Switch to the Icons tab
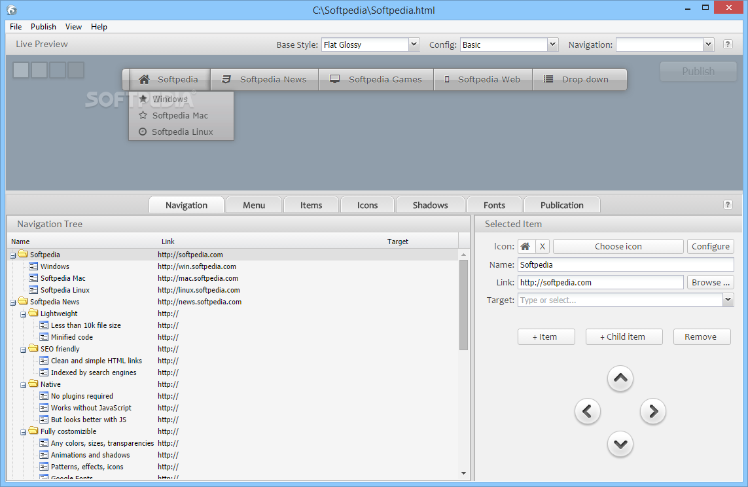The width and height of the screenshot is (748, 487). point(367,205)
